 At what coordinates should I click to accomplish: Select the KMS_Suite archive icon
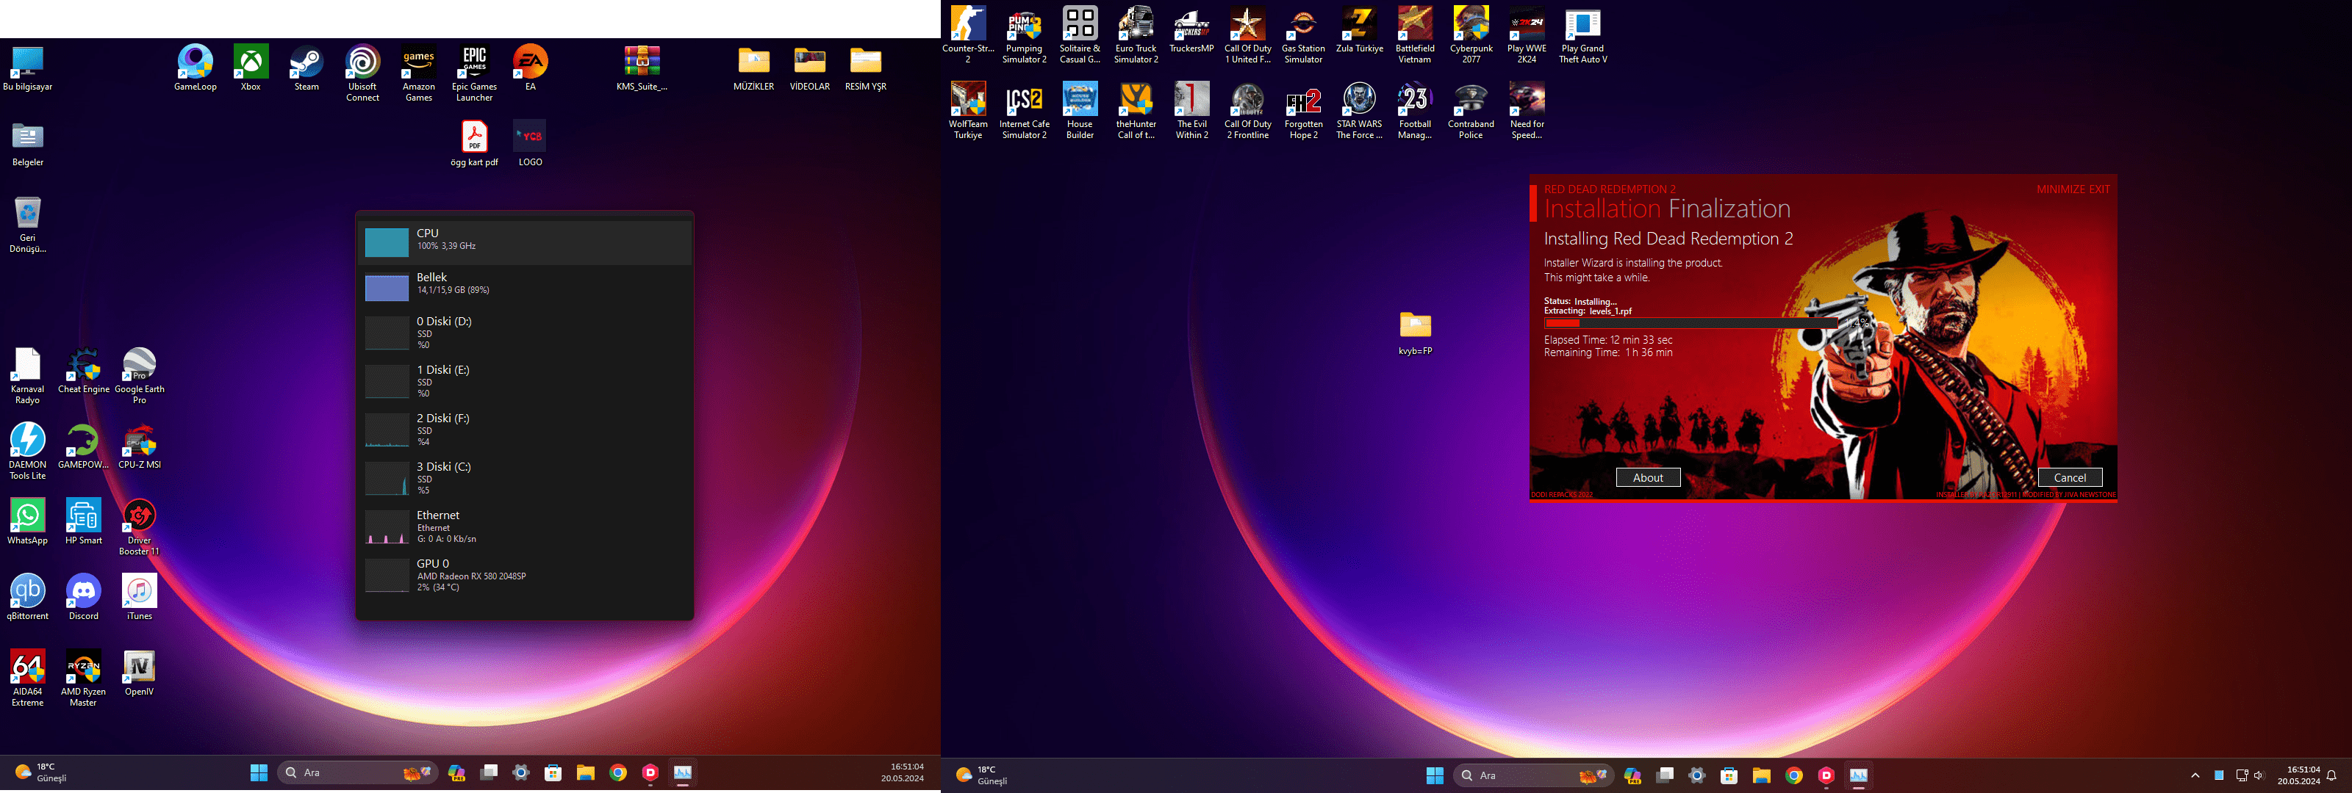tap(642, 68)
